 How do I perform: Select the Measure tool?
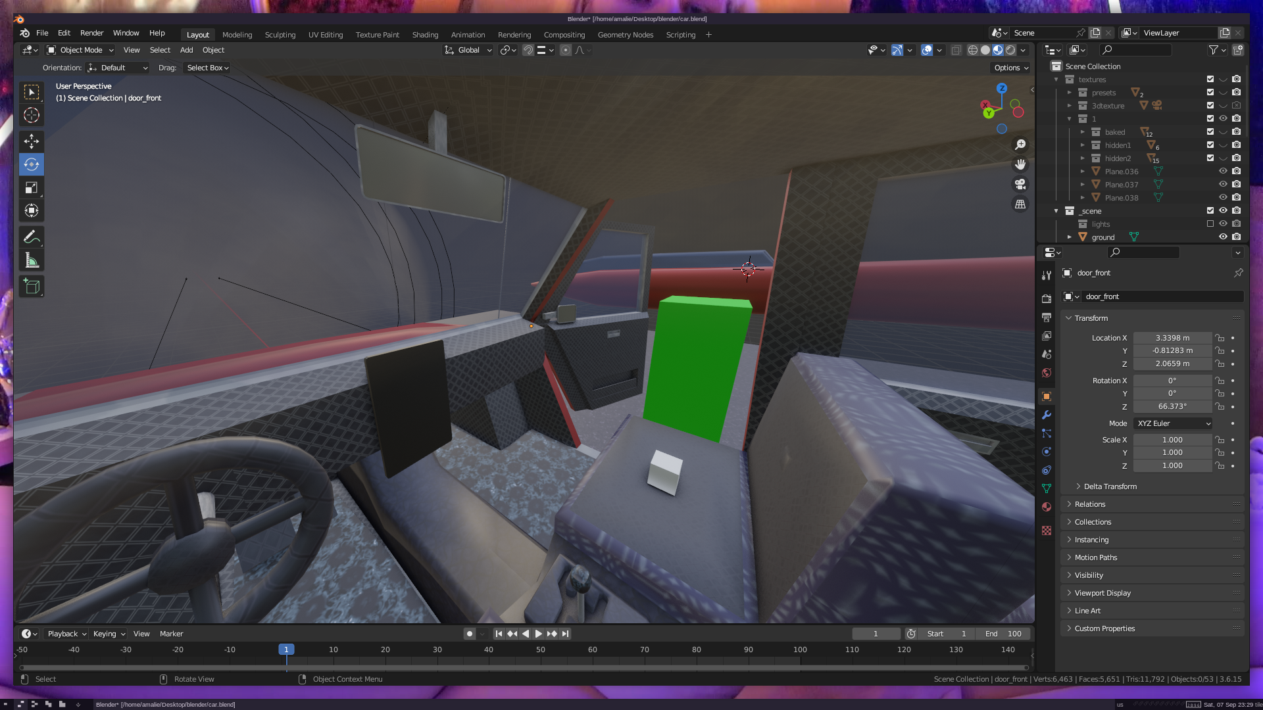click(x=31, y=261)
